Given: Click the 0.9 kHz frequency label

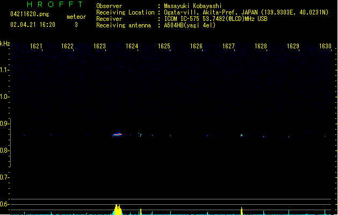Looking at the screenshot, I should [x=4, y=124].
